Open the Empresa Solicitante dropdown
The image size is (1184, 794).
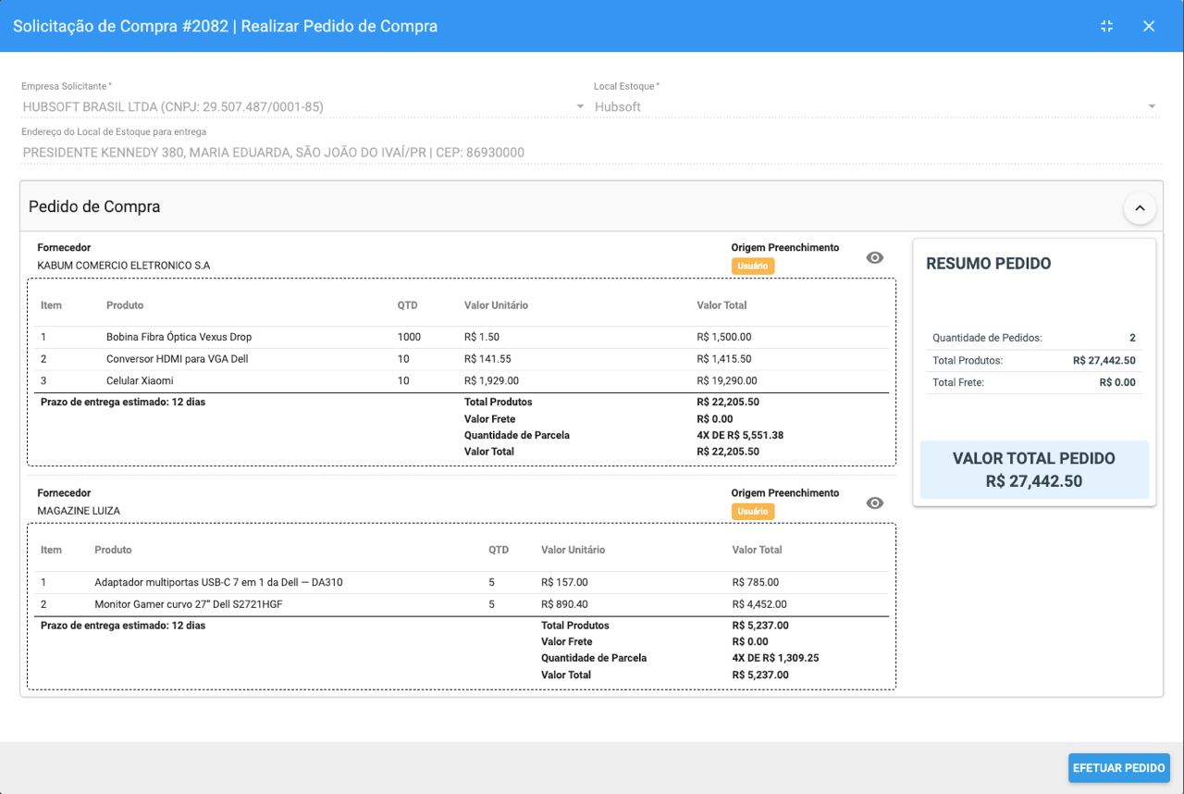click(x=580, y=106)
